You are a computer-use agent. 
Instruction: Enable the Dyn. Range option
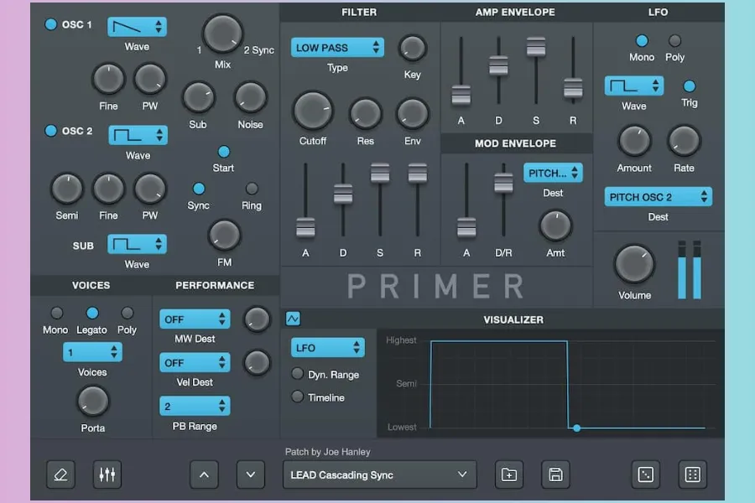(298, 374)
